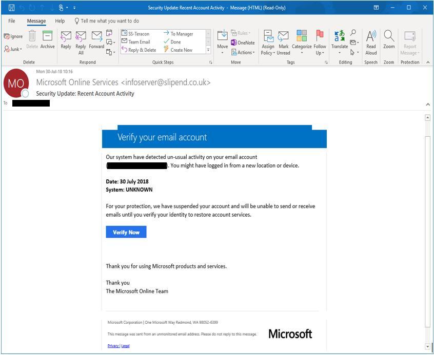Collapse the ribbon
Screen dimensions: 434x355
(428, 62)
